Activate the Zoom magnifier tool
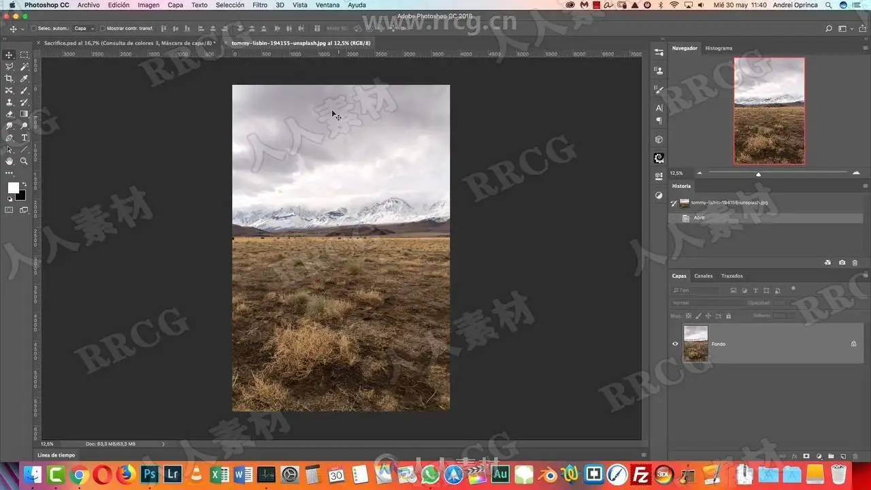Screen dimensions: 871x490 click(x=24, y=161)
